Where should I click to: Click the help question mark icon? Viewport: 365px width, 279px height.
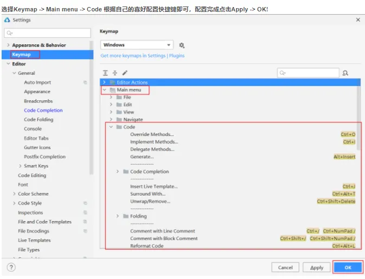[x=11, y=267]
